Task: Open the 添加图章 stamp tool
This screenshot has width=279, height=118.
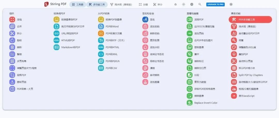Action: coord(151,82)
